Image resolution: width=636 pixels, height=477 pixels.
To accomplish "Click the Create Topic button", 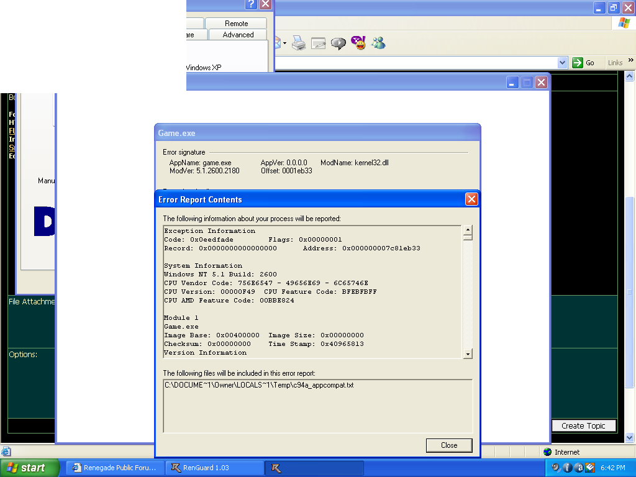I will tap(583, 425).
